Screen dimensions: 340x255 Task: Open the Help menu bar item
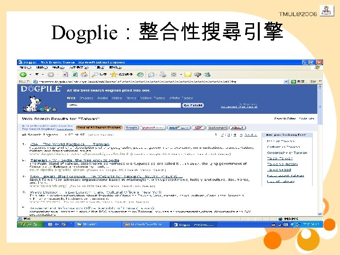(115, 68)
